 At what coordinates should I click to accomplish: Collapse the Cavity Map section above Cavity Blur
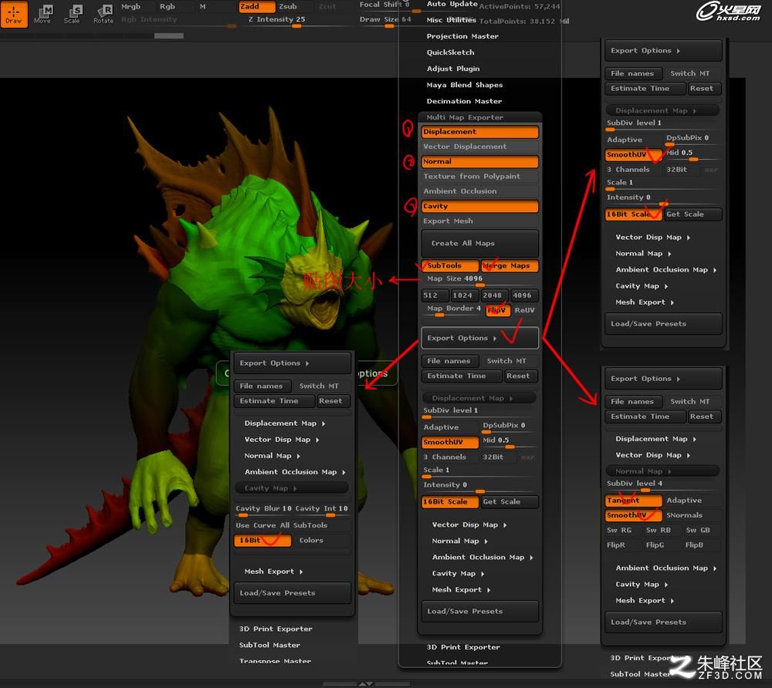pos(292,488)
